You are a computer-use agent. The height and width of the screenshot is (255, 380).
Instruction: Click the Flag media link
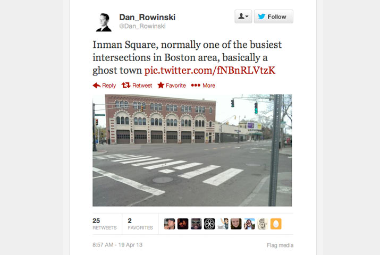(280, 245)
